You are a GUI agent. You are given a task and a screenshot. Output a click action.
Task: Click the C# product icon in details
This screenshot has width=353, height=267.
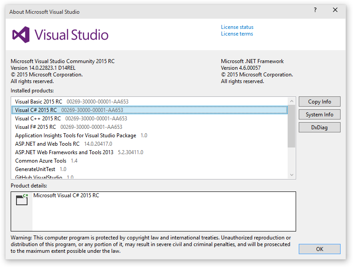click(22, 199)
